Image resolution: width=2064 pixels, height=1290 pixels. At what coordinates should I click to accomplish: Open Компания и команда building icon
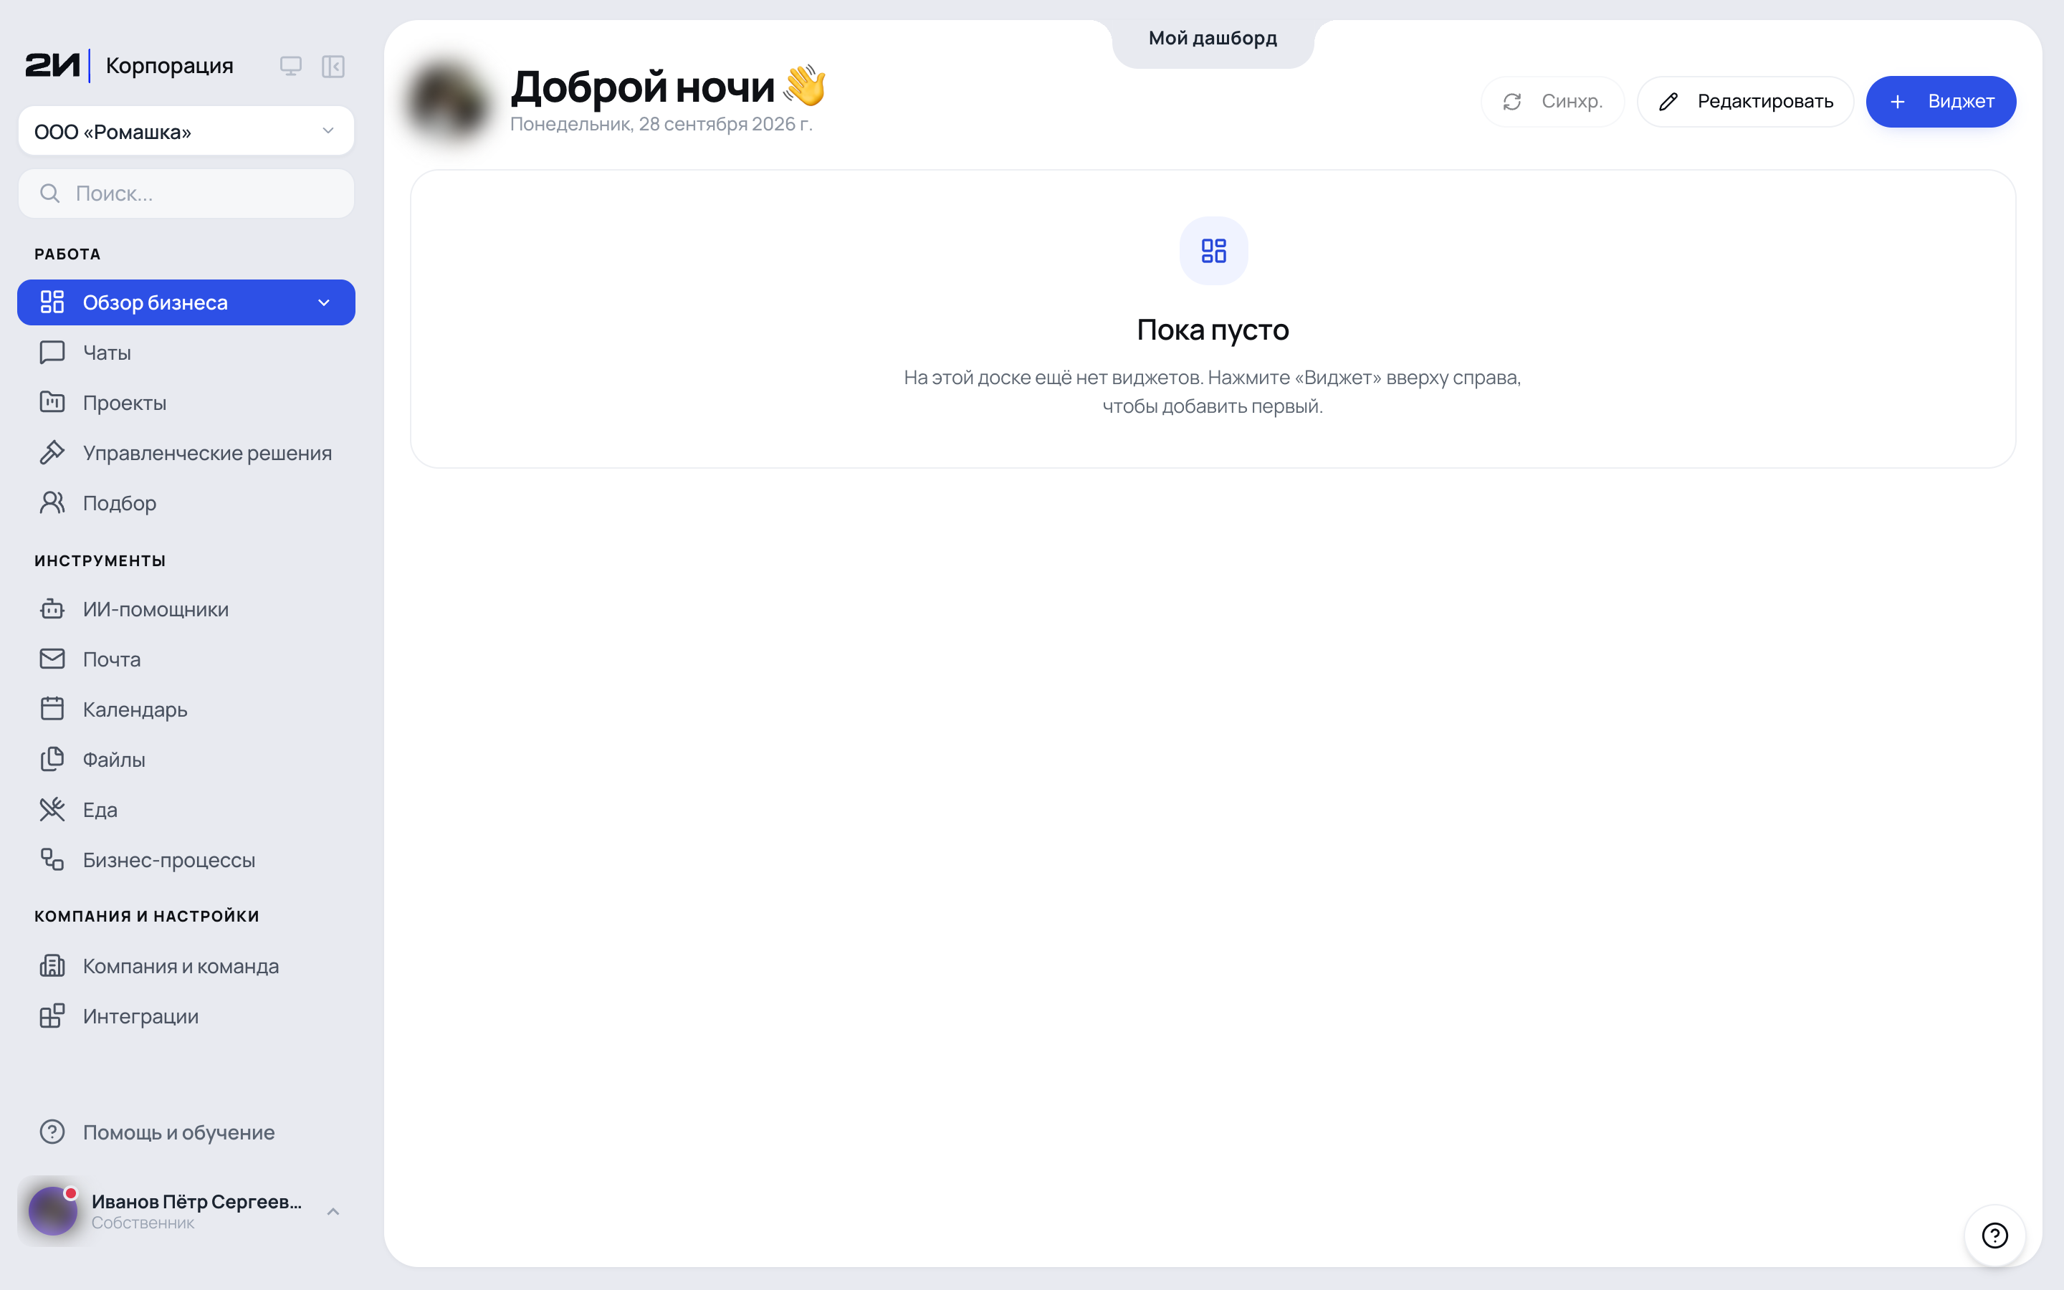click(52, 966)
